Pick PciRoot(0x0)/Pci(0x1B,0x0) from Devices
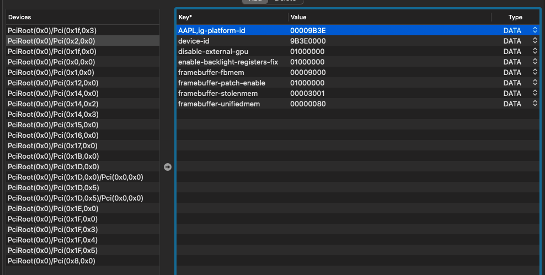 [53, 157]
